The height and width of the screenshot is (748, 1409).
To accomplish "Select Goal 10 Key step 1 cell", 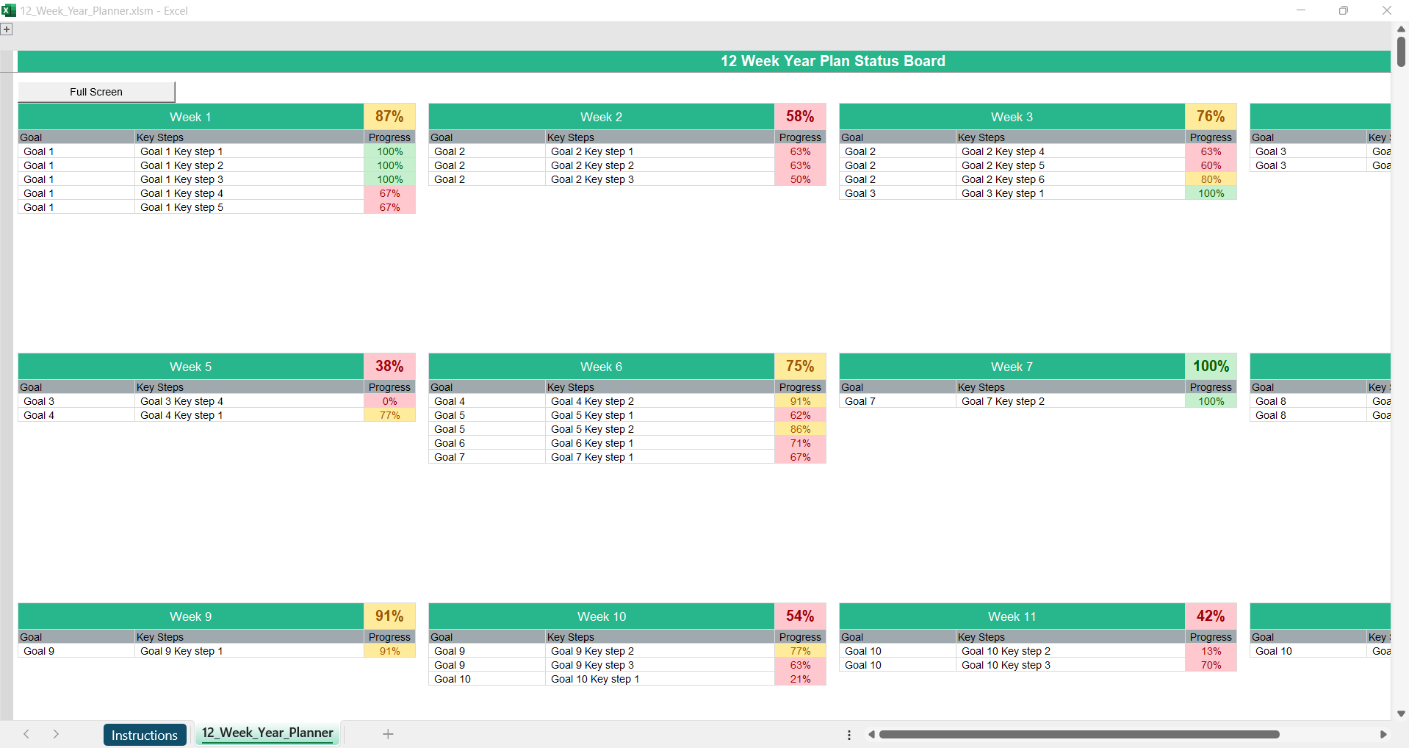I will [x=595, y=679].
